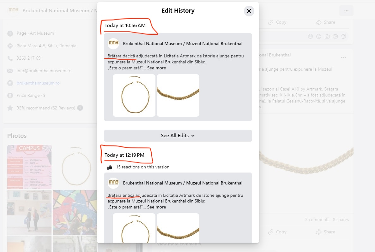Click the camera icon in comment box
This screenshot has height=252, width=375.
coord(327,37)
